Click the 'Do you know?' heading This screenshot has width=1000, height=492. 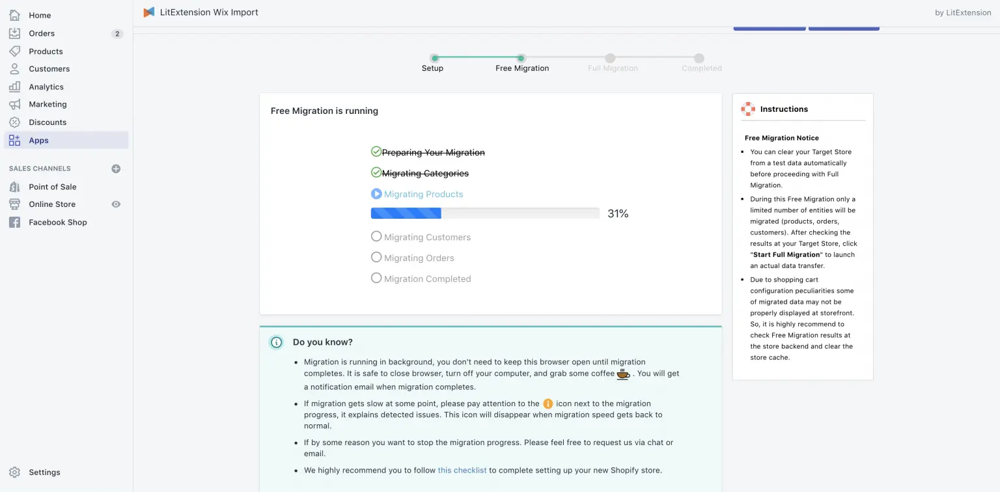click(x=323, y=342)
